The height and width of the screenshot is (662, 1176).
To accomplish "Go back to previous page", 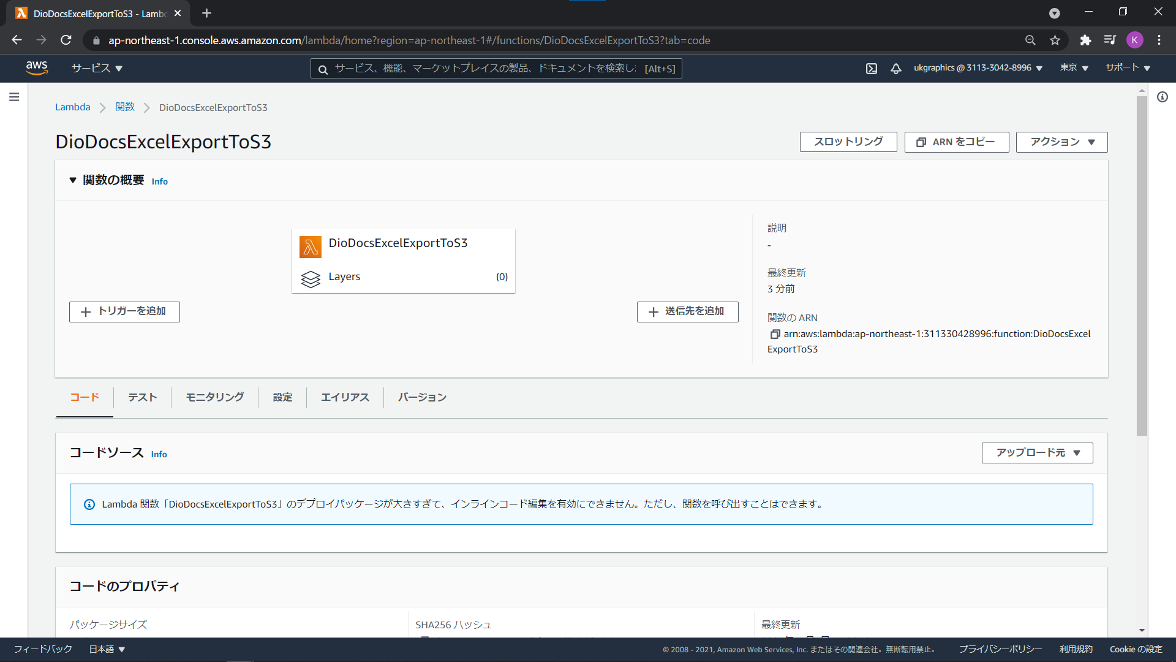I will [x=17, y=40].
